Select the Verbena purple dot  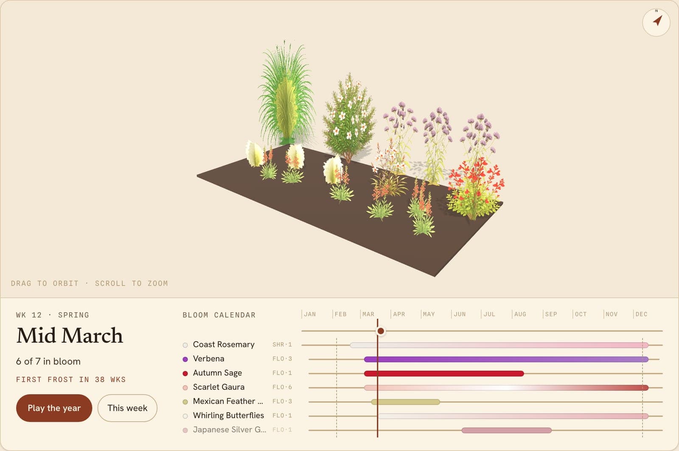pyautogui.click(x=185, y=359)
